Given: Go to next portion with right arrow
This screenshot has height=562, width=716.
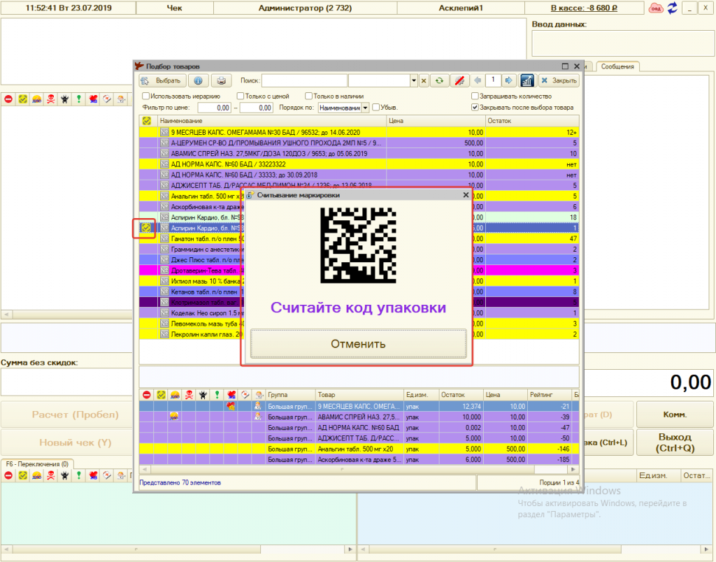Looking at the screenshot, I should [x=509, y=80].
